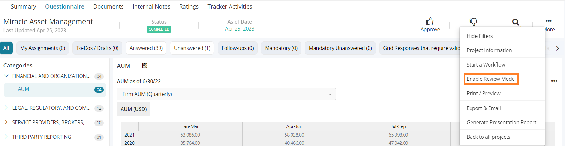This screenshot has height=146, width=565.
Task: Click the edit note icon beside AUM heading
Action: pos(145,66)
